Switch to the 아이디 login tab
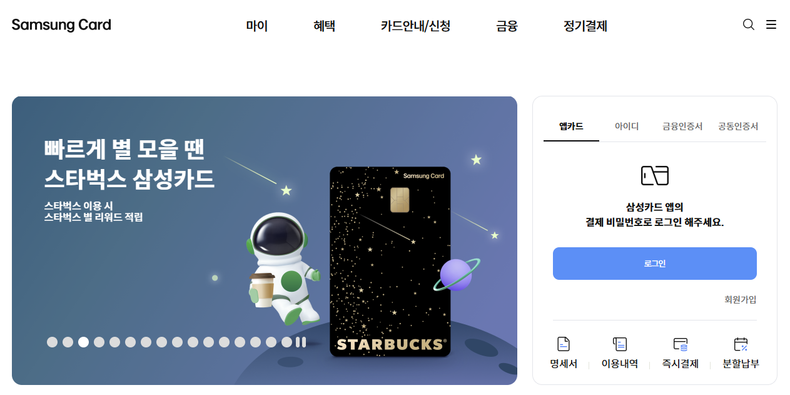This screenshot has width=790, height=395. 627,126
